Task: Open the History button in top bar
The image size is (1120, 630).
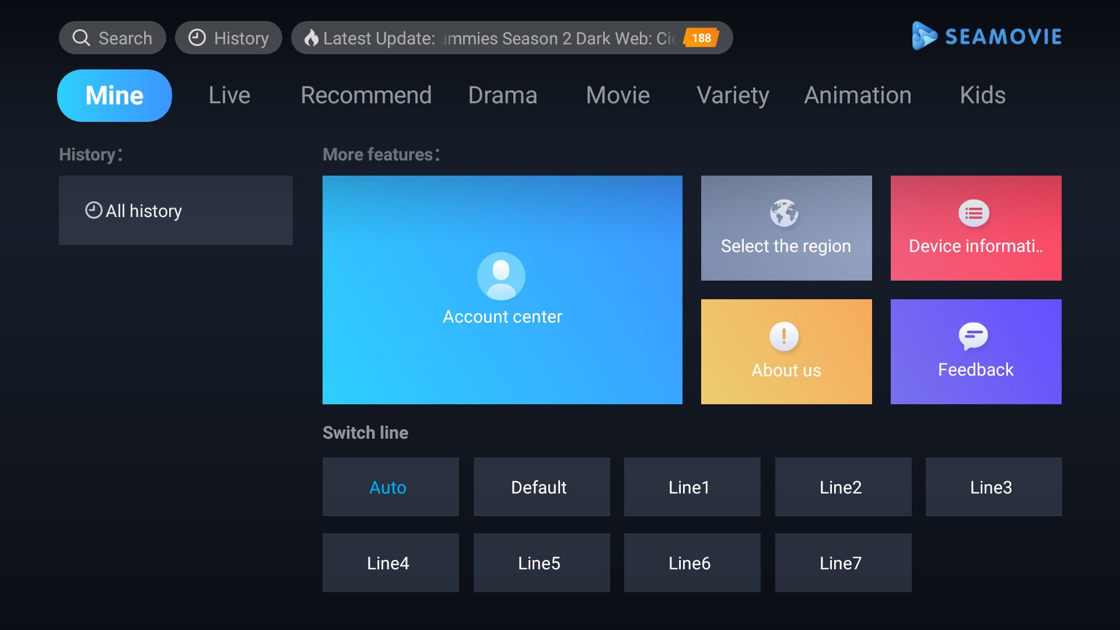Action: 229,38
